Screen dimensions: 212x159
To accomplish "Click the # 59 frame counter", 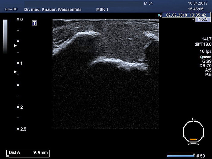I will coord(201,156).
